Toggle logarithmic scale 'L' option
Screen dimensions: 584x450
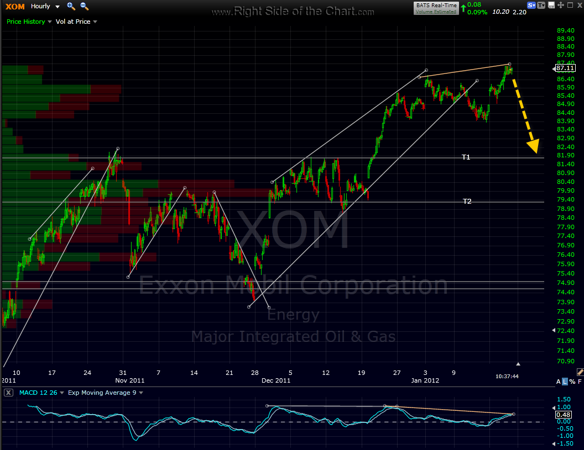565,382
